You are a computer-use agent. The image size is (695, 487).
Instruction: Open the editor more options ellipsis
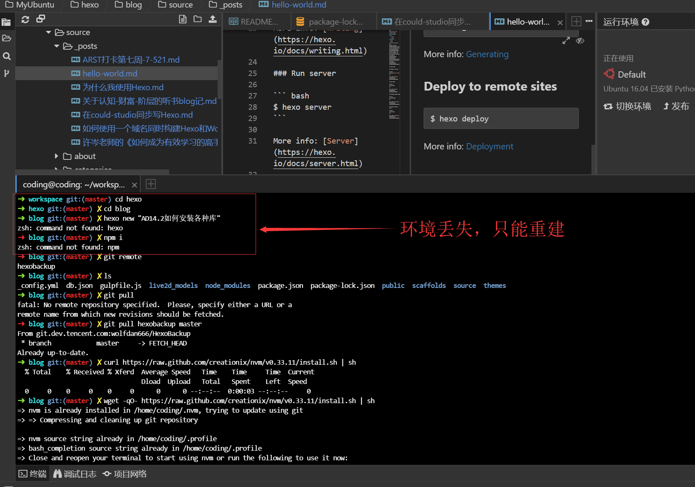(589, 21)
